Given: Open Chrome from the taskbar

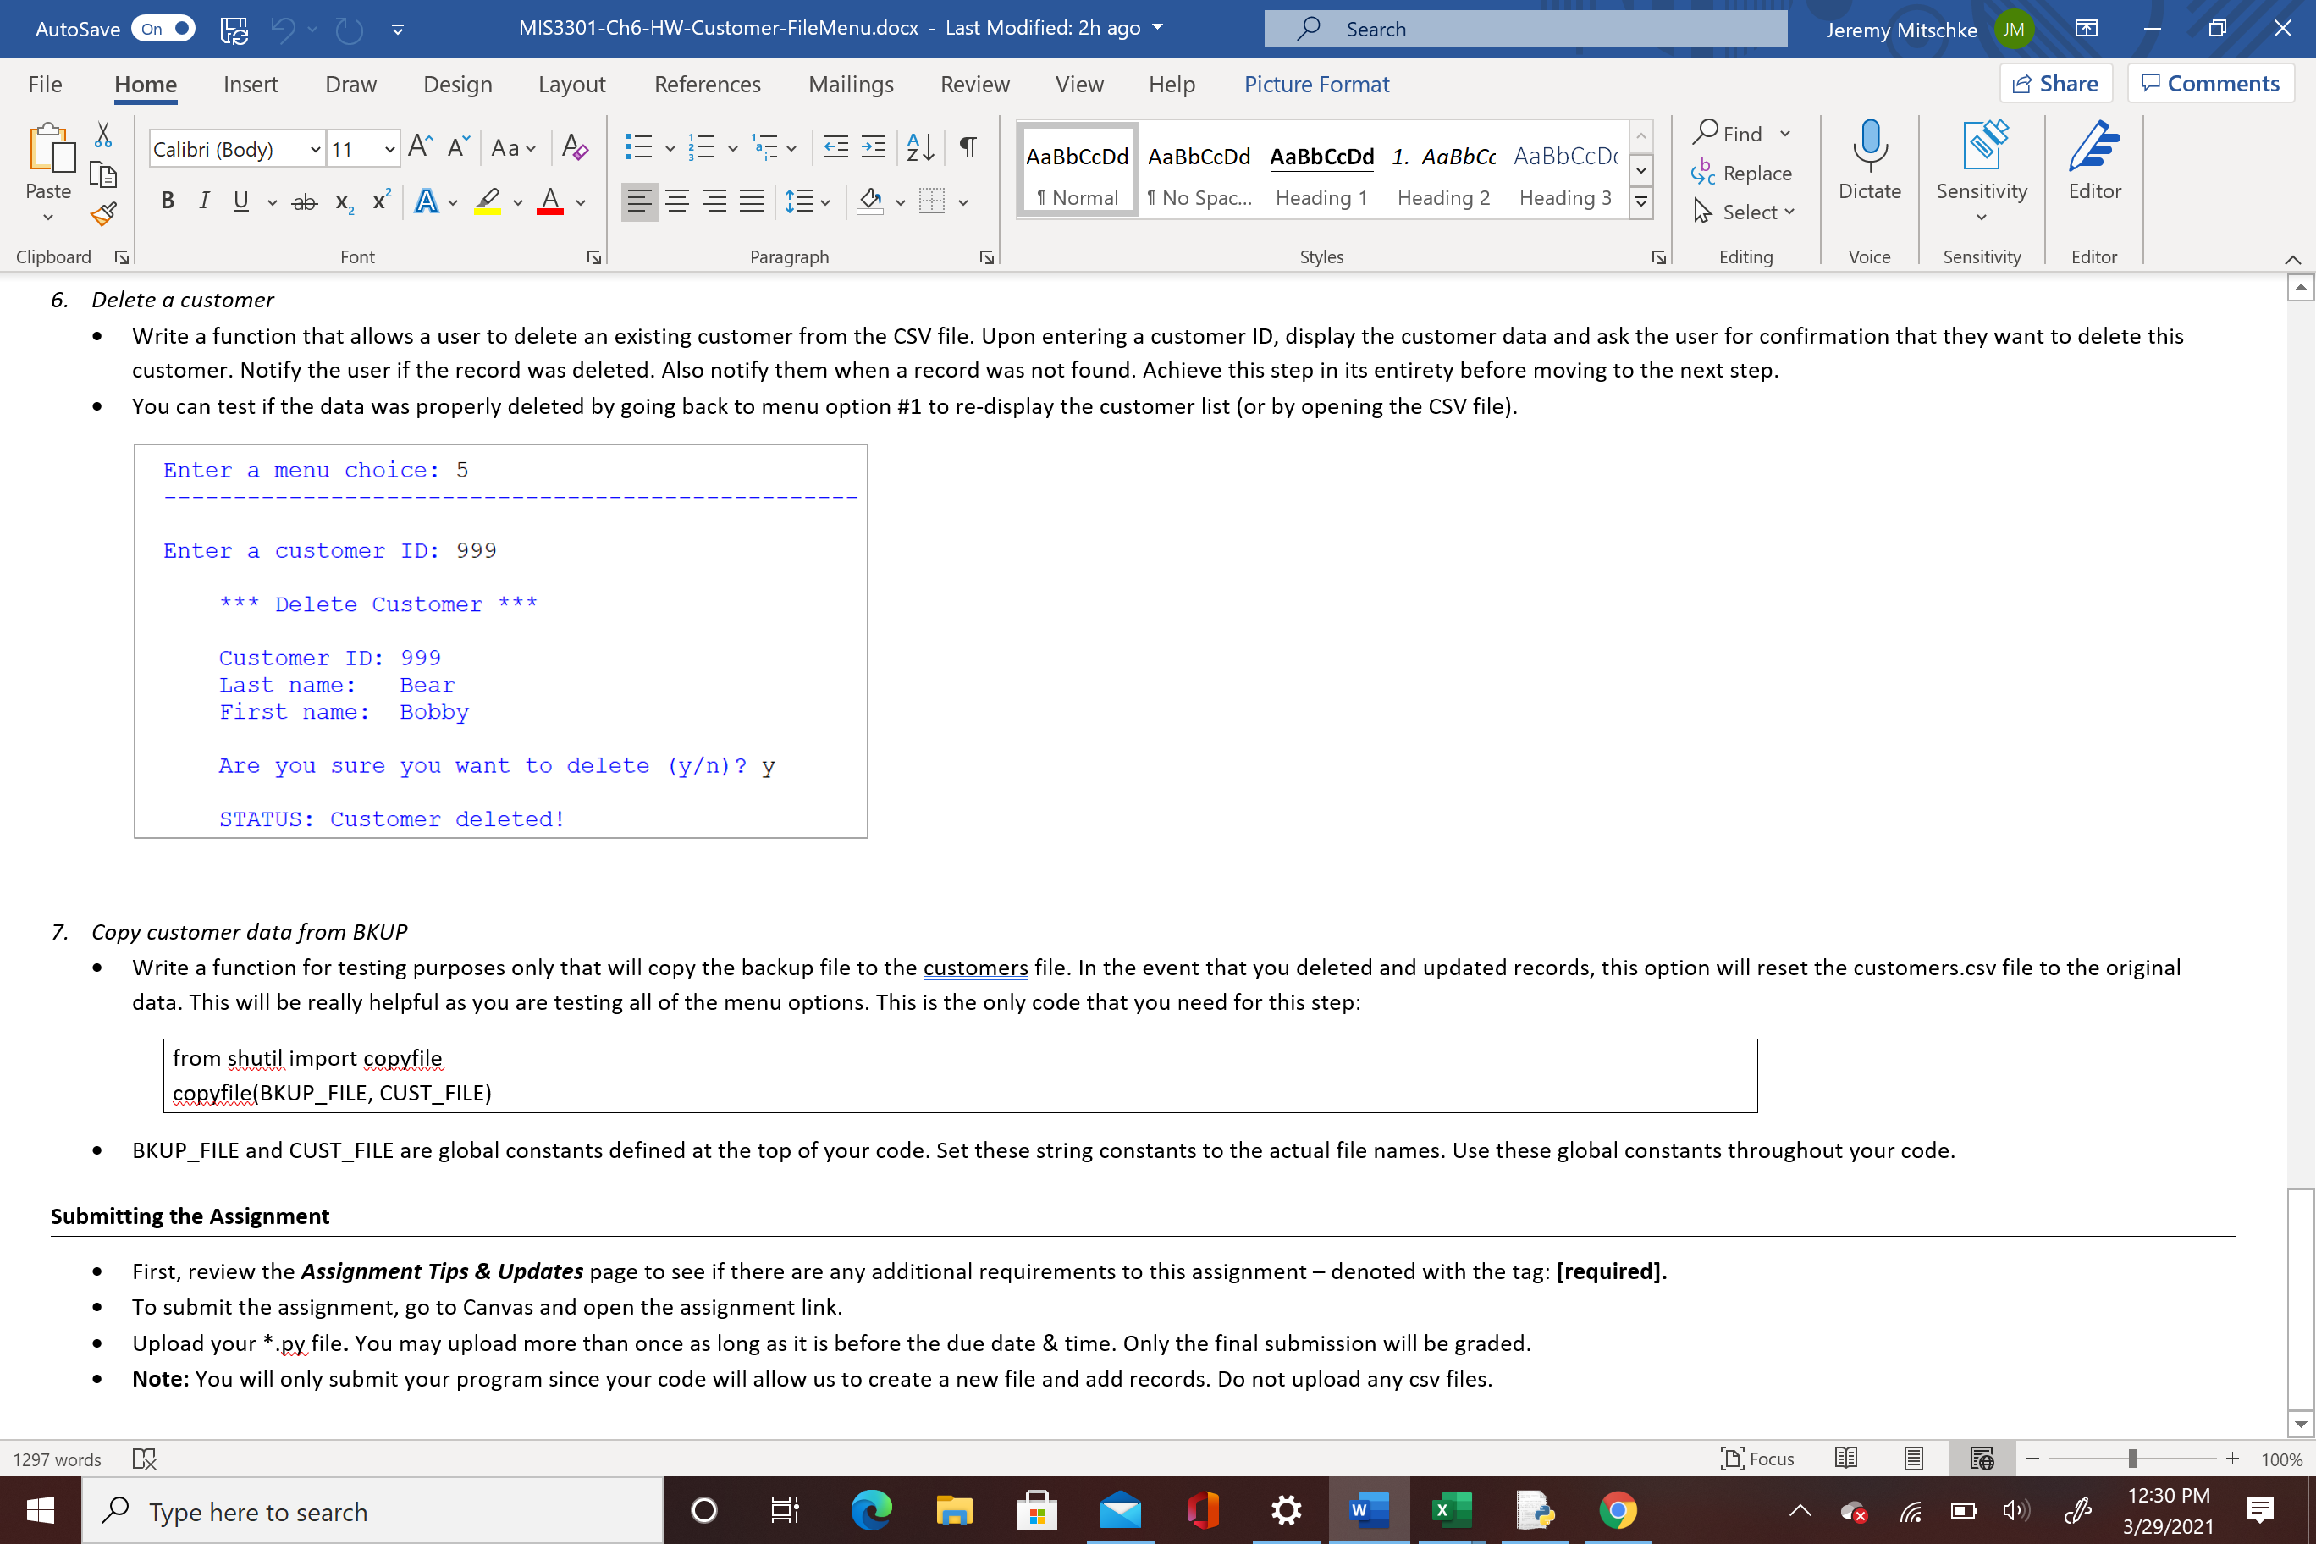Looking at the screenshot, I should [x=1617, y=1509].
